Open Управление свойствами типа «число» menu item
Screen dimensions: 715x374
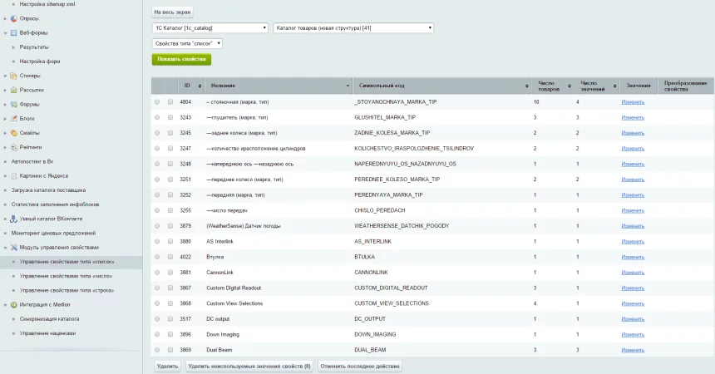67,276
